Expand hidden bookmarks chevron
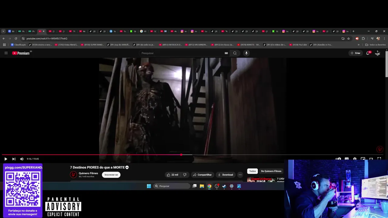The image size is (388, 218). click(359, 45)
